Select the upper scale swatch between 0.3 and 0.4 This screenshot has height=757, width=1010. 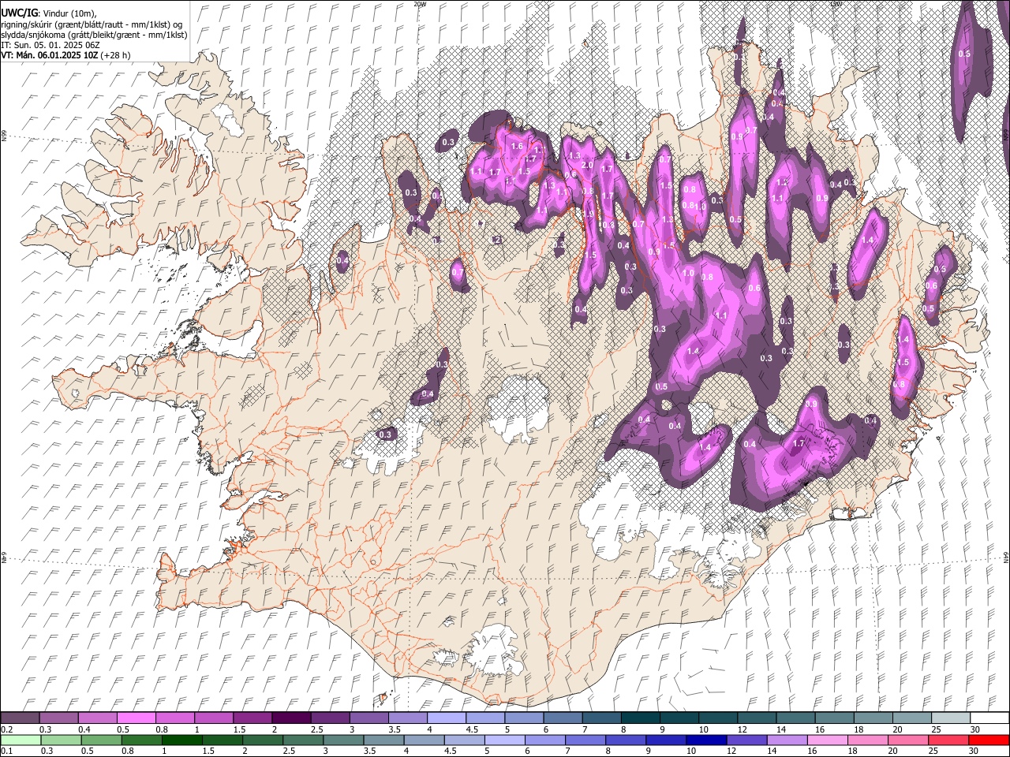click(x=58, y=718)
